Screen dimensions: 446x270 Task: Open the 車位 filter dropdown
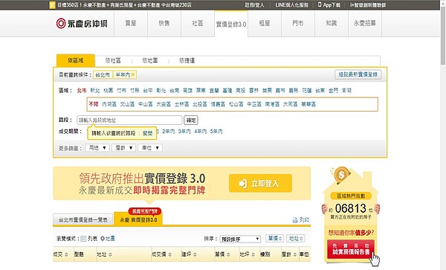150,148
